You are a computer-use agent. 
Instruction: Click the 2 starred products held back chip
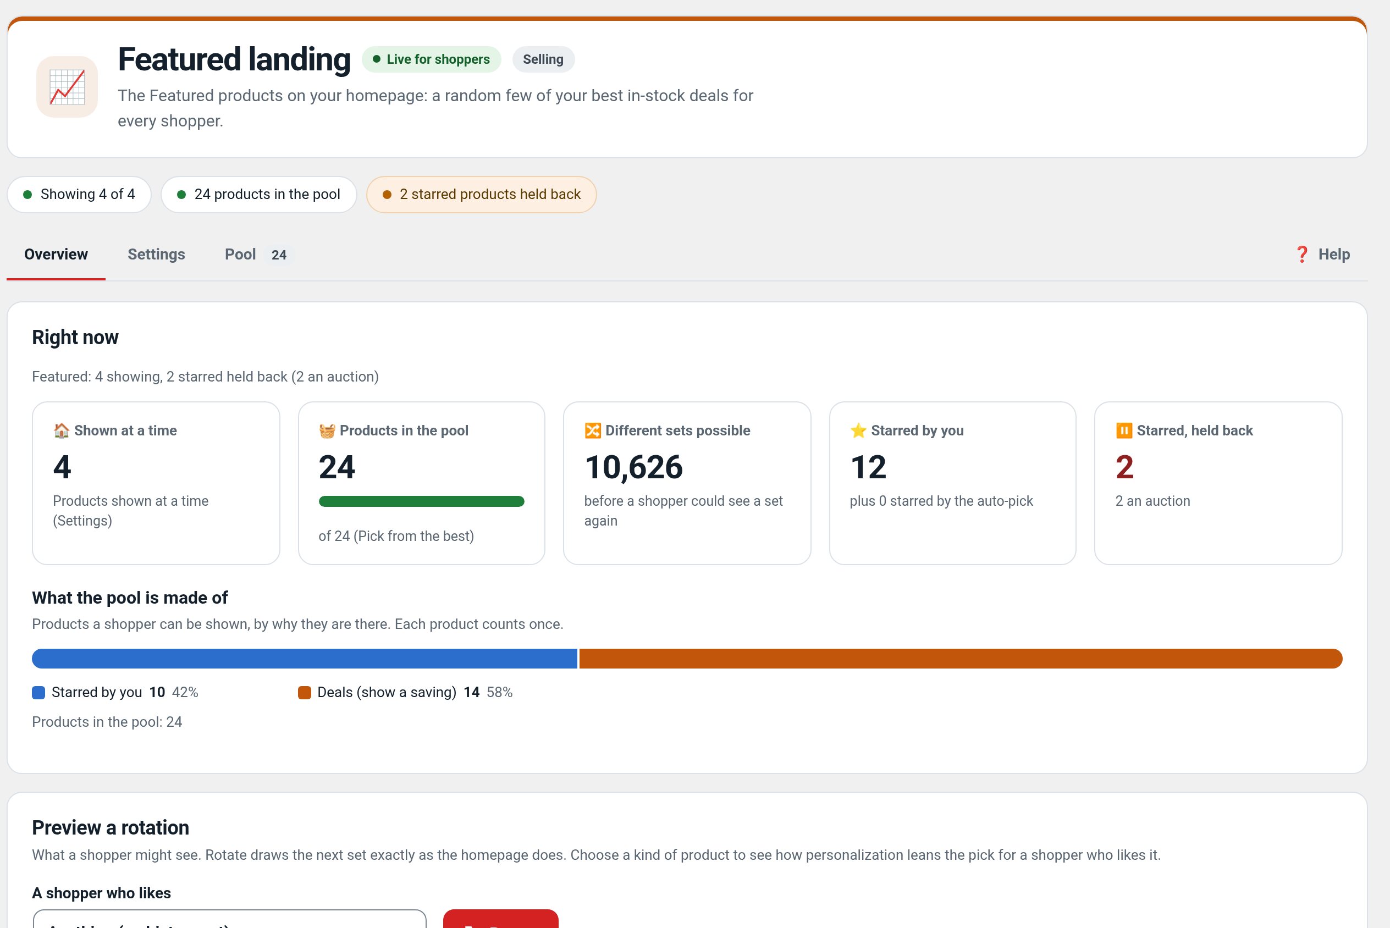481,194
